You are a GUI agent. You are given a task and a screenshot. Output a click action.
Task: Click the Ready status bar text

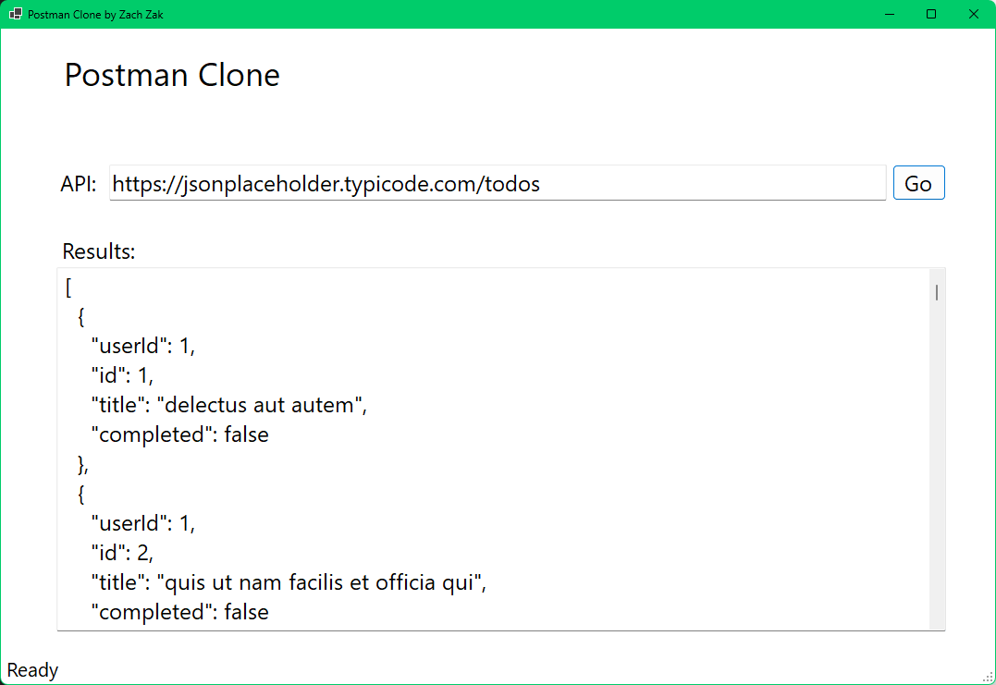pos(32,669)
